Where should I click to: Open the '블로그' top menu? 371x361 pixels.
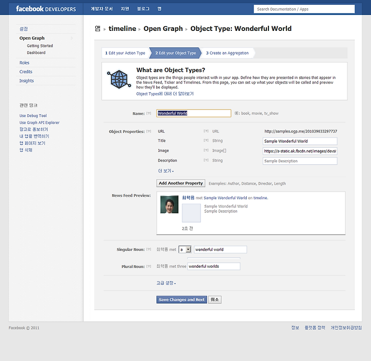pos(143,9)
